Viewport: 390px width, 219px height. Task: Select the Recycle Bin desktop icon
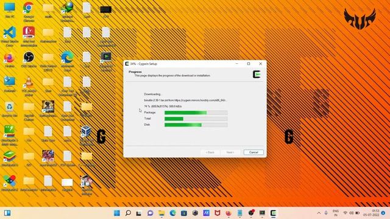[x=10, y=109]
